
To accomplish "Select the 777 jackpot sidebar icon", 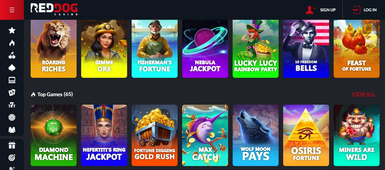I will tap(12, 105).
